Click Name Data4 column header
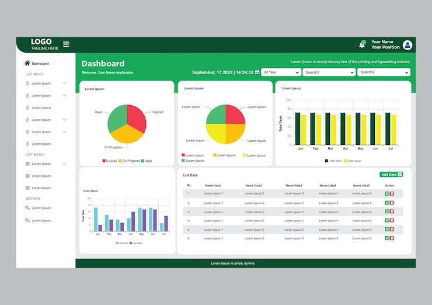The image size is (432, 305). tap(328, 186)
